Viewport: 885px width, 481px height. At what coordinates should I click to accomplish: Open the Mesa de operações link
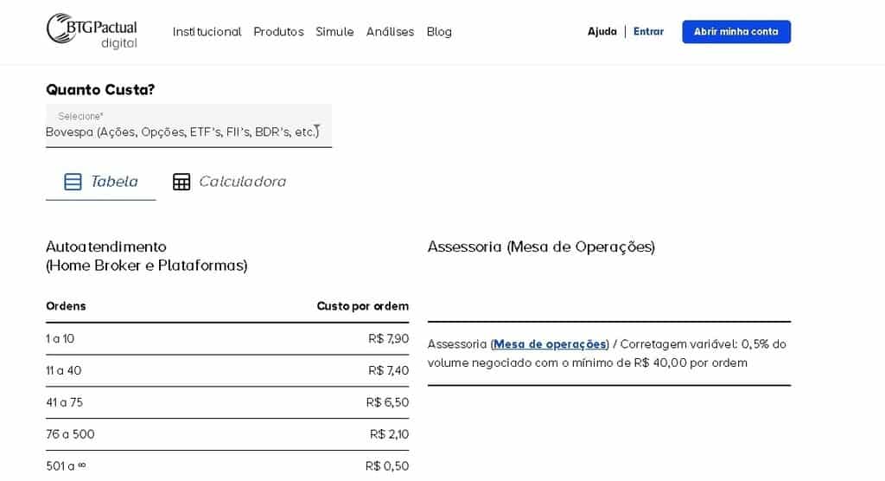(550, 344)
